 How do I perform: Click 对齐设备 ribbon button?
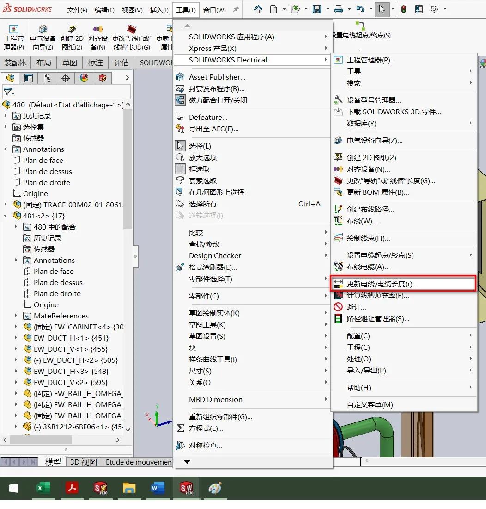pos(98,37)
